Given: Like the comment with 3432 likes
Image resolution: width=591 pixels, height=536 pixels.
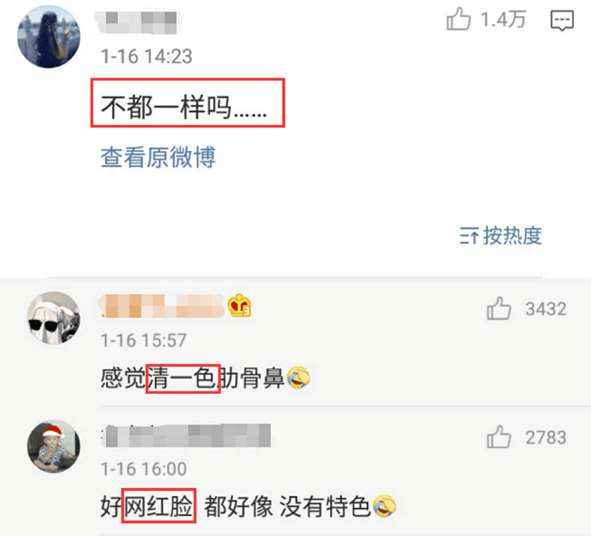Looking at the screenshot, I should point(499,308).
